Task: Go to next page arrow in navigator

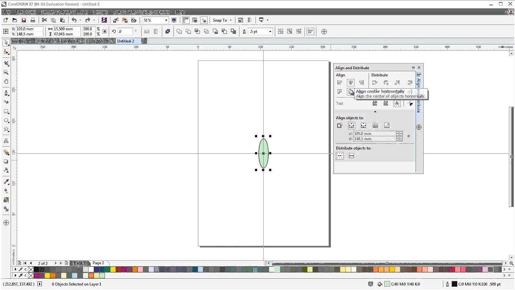Action: pyautogui.click(x=56, y=263)
